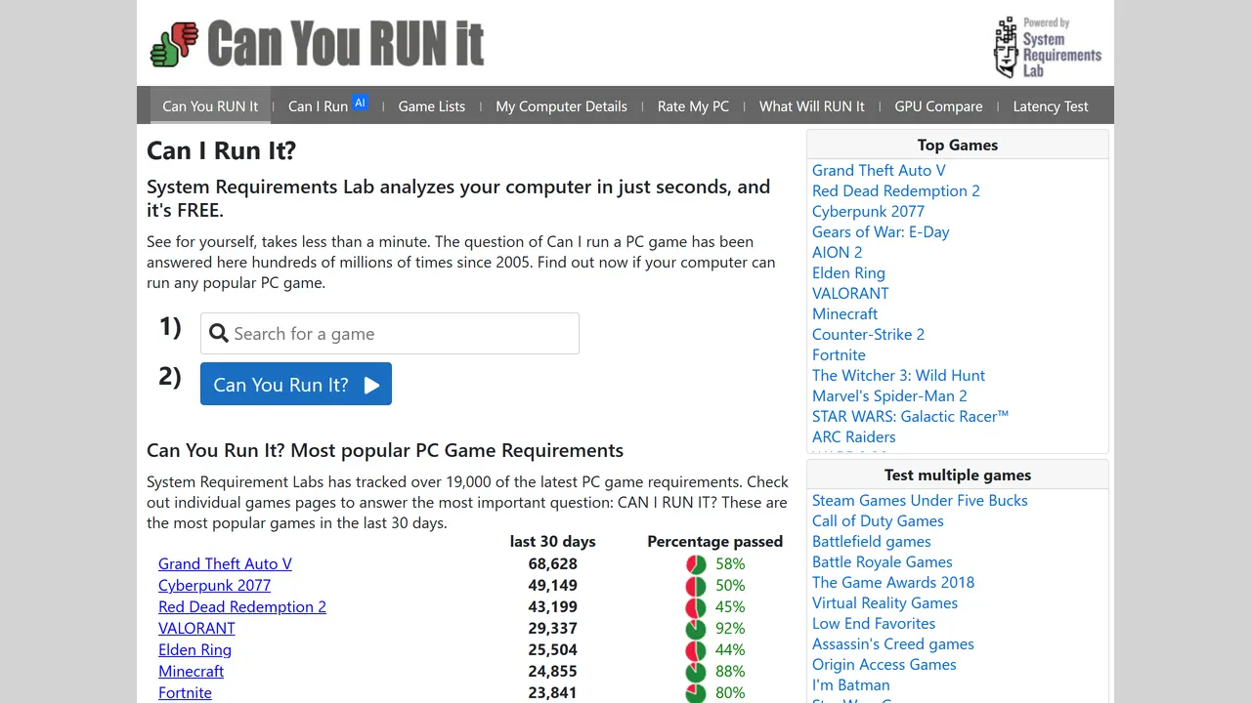Open VALORANT in popular games table
Image resolution: width=1251 pixels, height=703 pixels.
[196, 629]
